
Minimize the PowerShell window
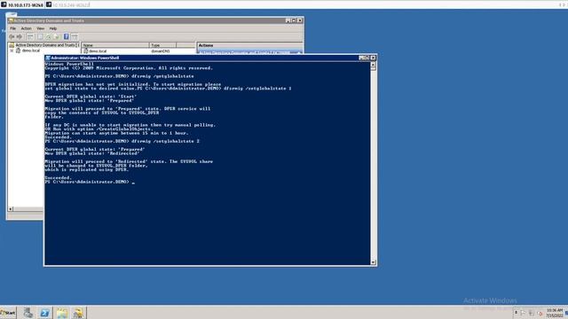click(361, 58)
